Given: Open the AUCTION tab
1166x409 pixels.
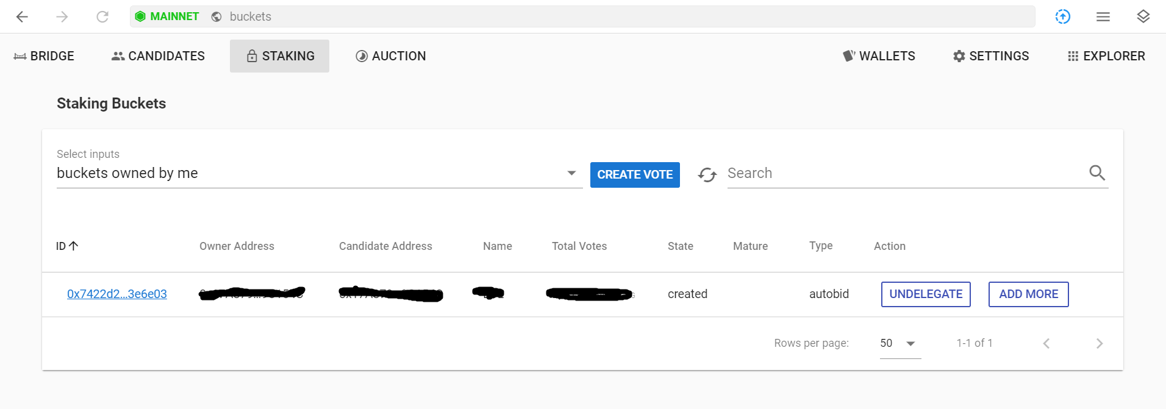Looking at the screenshot, I should pyautogui.click(x=391, y=56).
